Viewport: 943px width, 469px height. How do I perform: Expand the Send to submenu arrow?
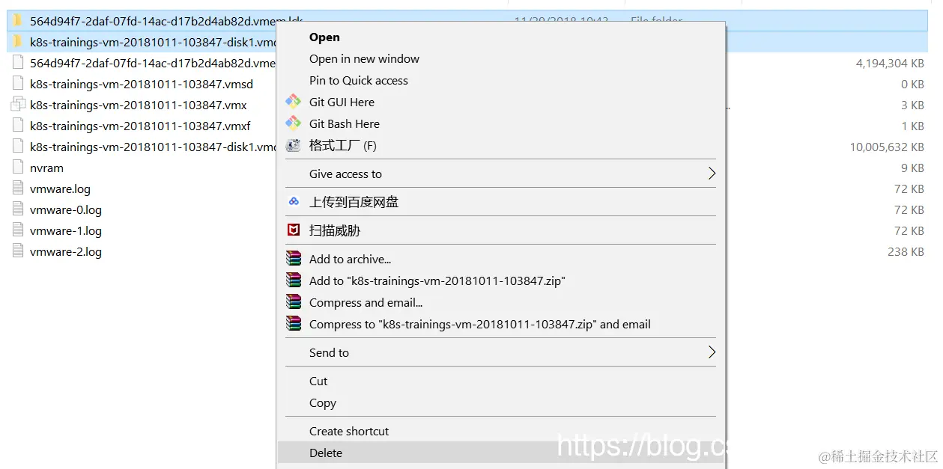(x=712, y=352)
